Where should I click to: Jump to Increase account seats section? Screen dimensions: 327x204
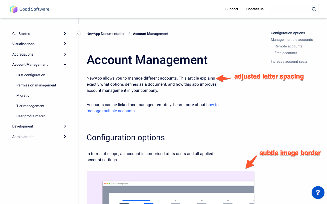(x=289, y=61)
